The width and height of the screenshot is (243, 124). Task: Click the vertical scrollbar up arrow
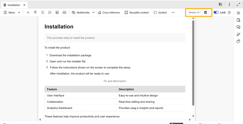coord(193,18)
